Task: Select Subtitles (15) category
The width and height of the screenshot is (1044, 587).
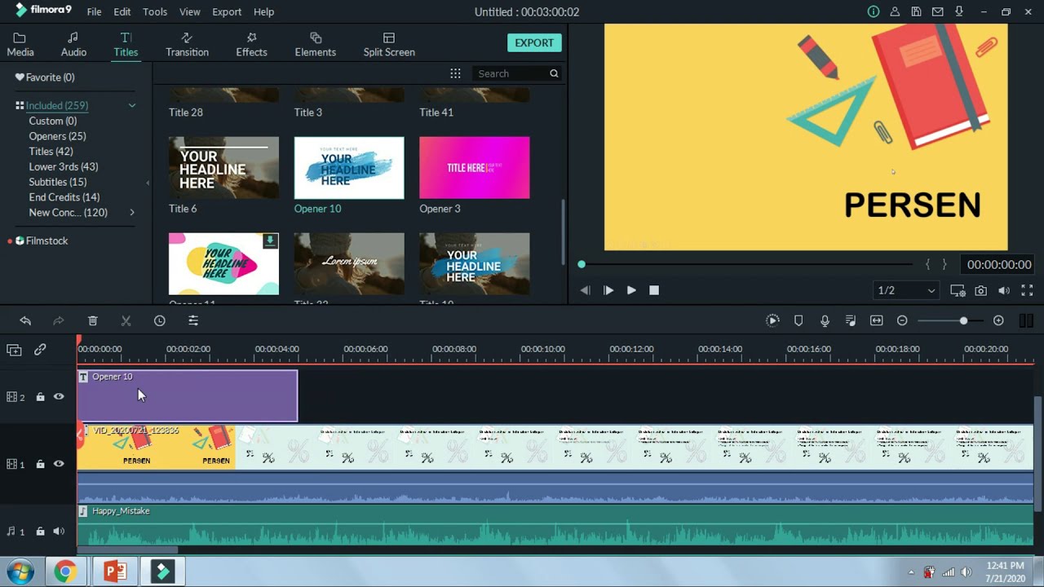Action: click(x=57, y=182)
